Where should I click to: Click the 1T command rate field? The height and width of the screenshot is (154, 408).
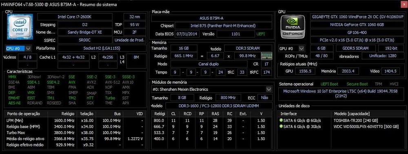[266, 64]
